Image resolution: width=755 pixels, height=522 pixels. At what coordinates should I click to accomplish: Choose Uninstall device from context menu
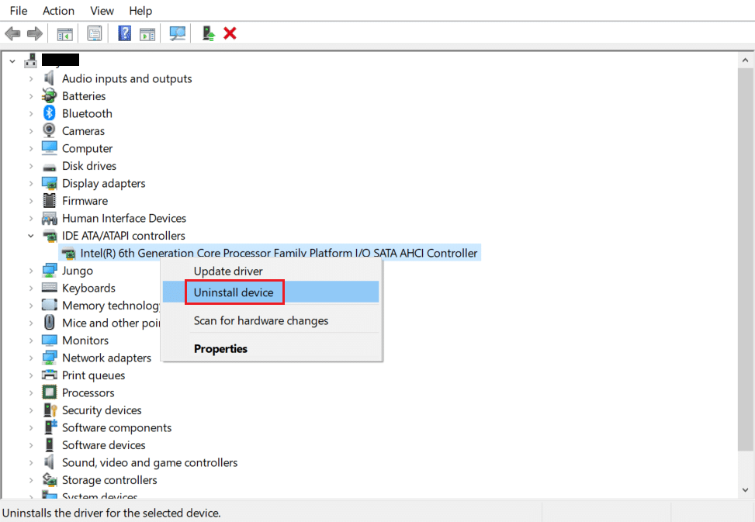(234, 292)
